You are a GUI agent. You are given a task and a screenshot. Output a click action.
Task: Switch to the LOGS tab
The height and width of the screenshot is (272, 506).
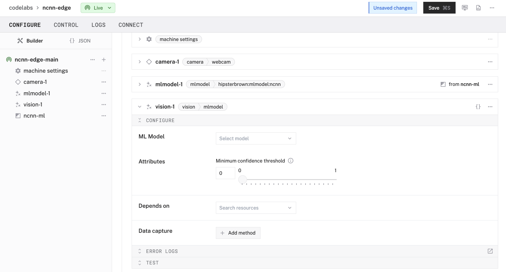point(98,25)
